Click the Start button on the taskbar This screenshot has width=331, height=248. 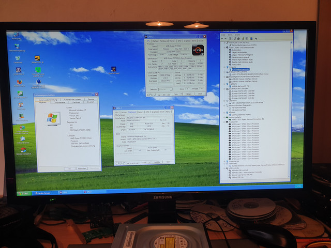24,193
